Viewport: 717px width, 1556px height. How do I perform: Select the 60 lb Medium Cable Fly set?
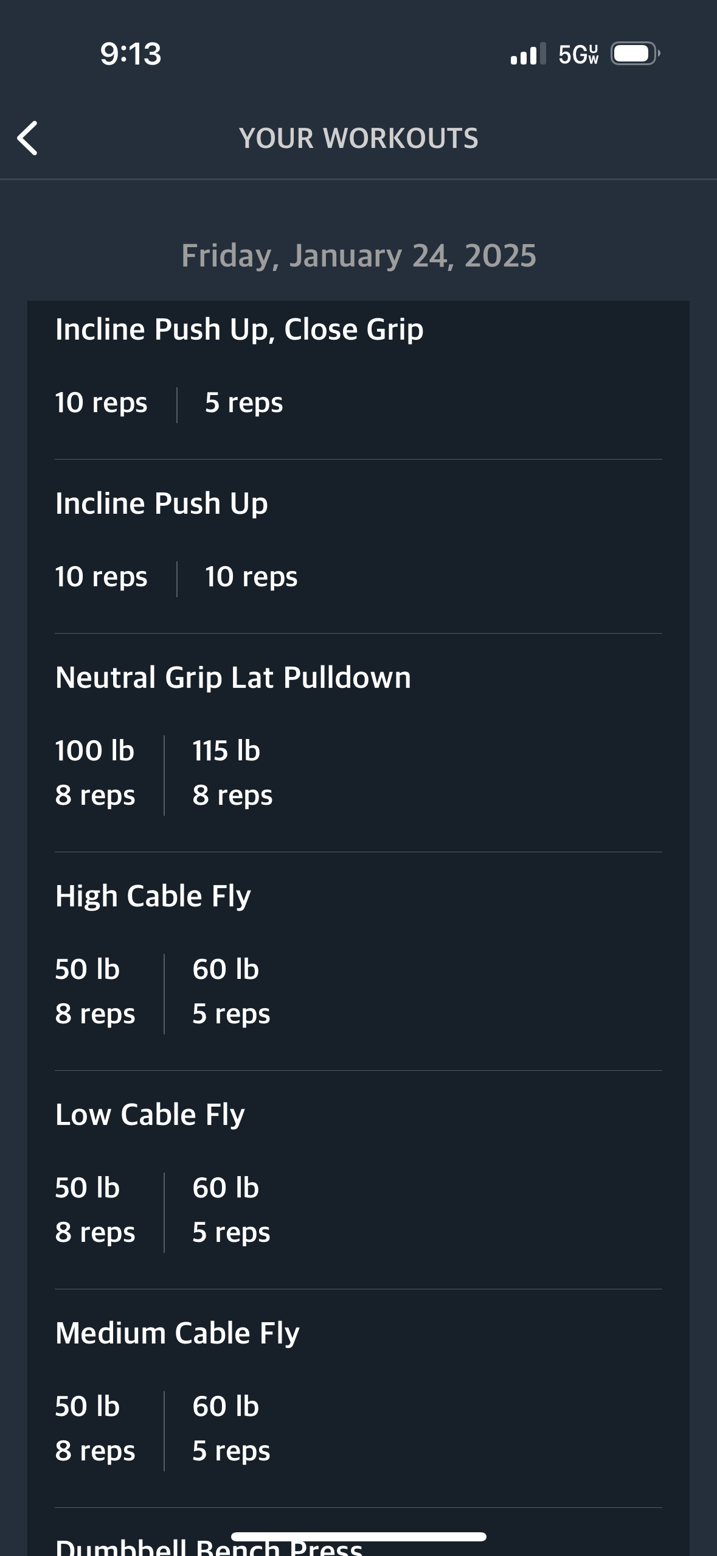(x=231, y=1429)
